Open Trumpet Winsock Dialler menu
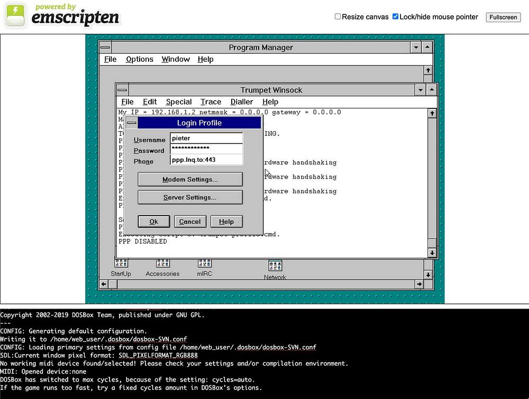Viewport: 529px width, 399px height. coord(242,102)
